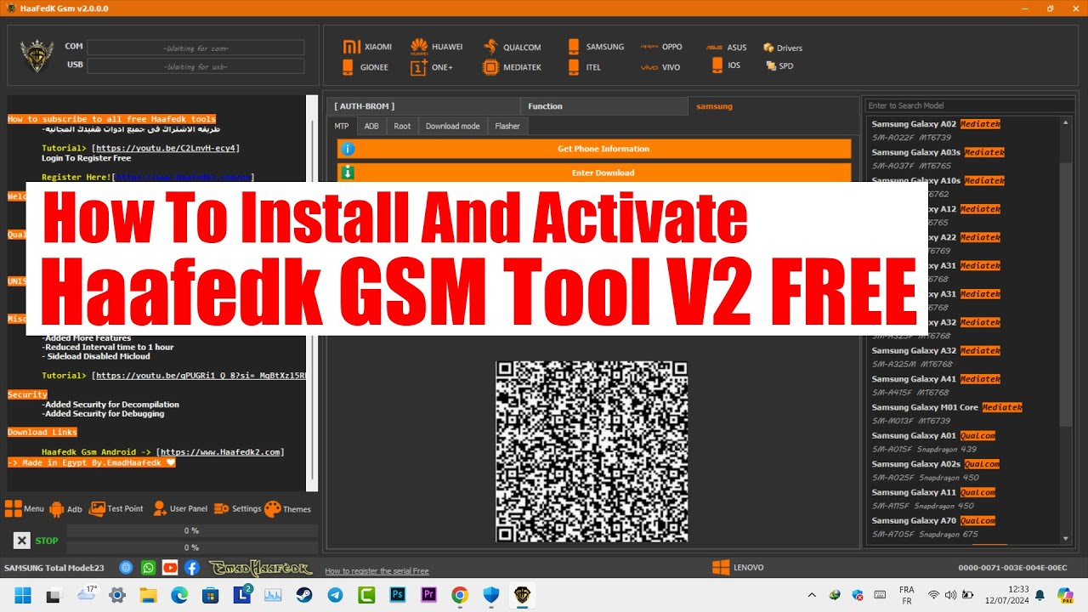Open the QUALCOM section
Image resolution: width=1088 pixels, height=612 pixels.
(x=512, y=47)
